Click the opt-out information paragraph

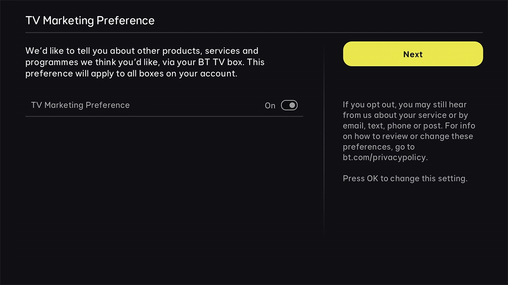click(409, 131)
